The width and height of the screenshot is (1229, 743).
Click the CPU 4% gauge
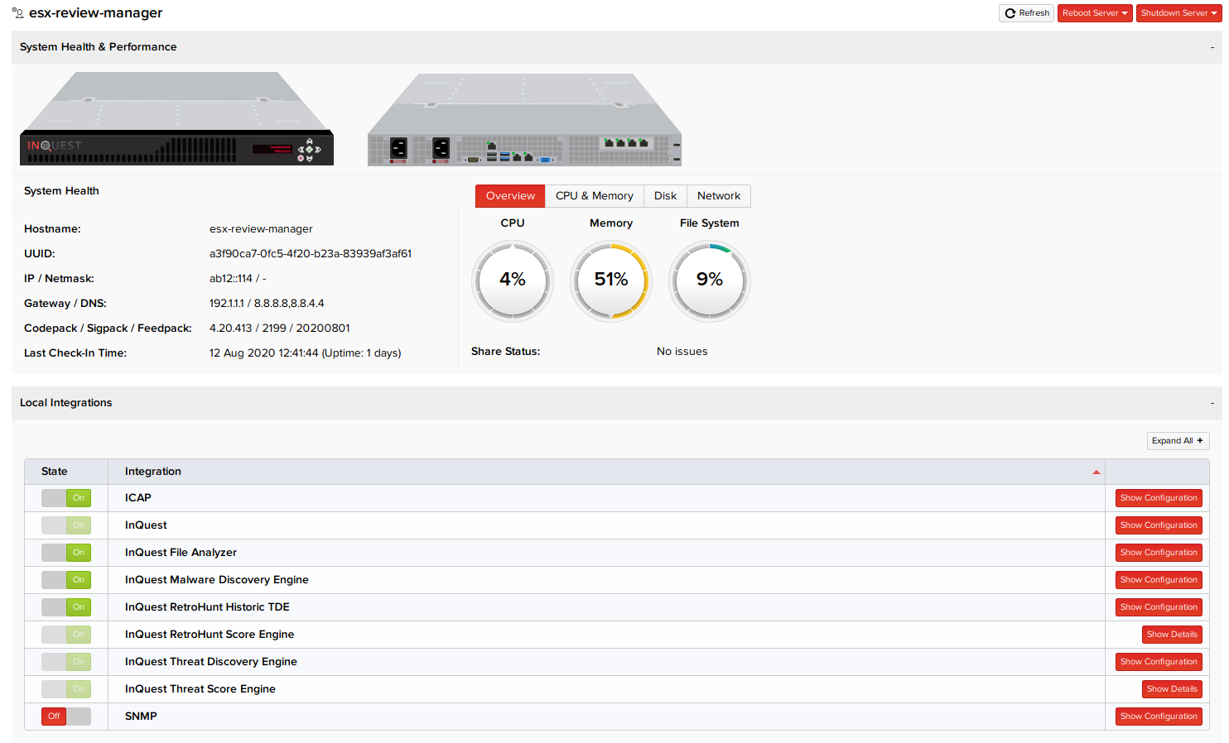click(513, 280)
